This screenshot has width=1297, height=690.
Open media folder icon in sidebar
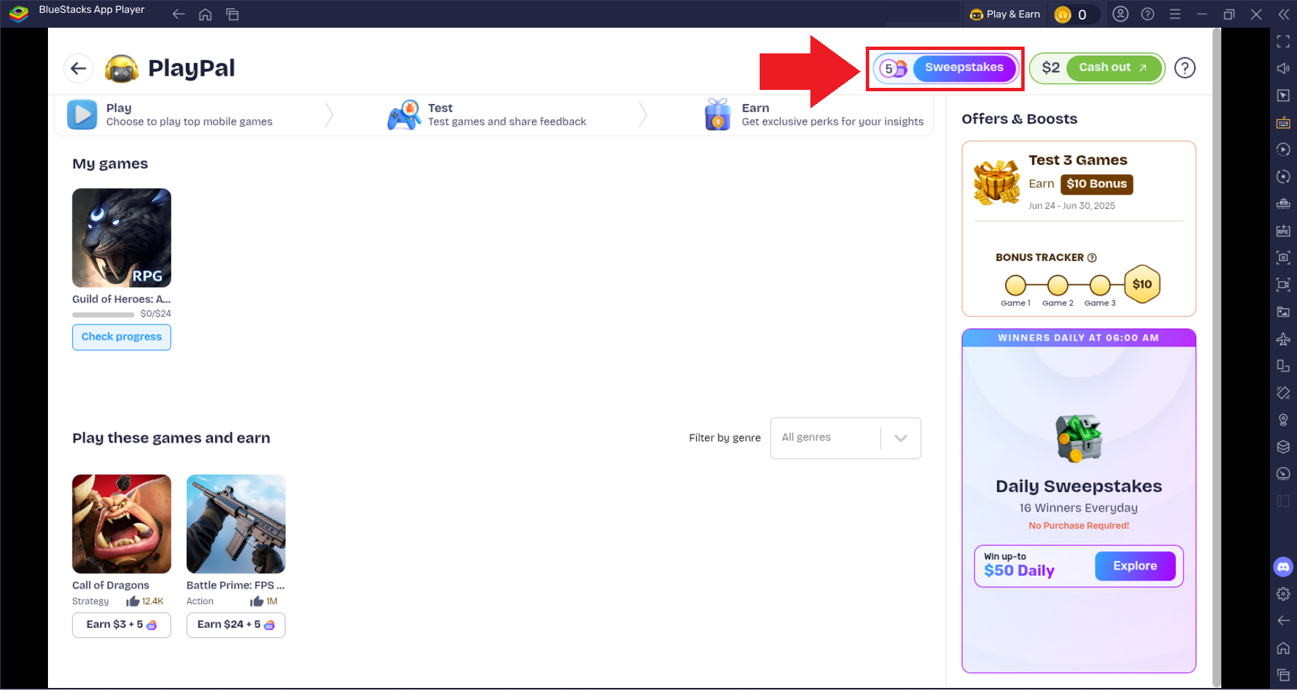[1283, 312]
